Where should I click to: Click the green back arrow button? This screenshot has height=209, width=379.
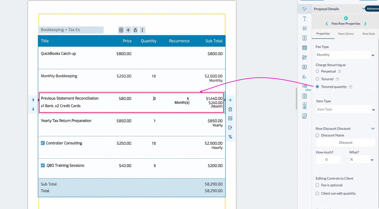pos(346,18)
